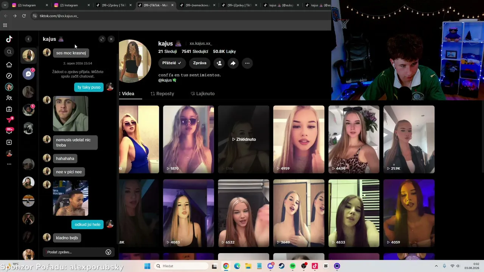Image resolution: width=484 pixels, height=272 pixels.
Task: Open the 7541 Sledující followers list
Action: (x=195, y=51)
